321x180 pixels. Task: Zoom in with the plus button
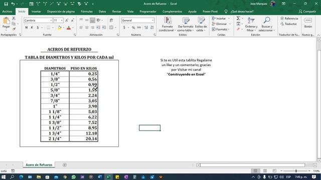pyautogui.click(x=309, y=171)
